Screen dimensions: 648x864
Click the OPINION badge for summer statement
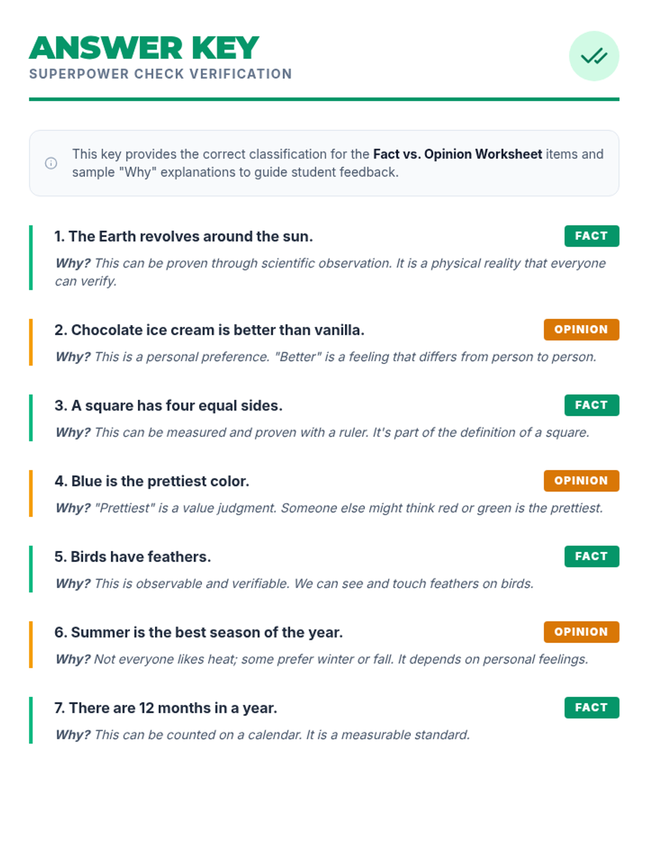(581, 632)
